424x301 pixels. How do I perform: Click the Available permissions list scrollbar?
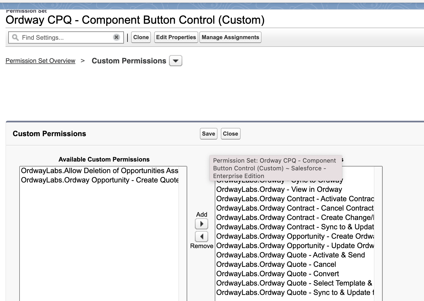point(183,234)
